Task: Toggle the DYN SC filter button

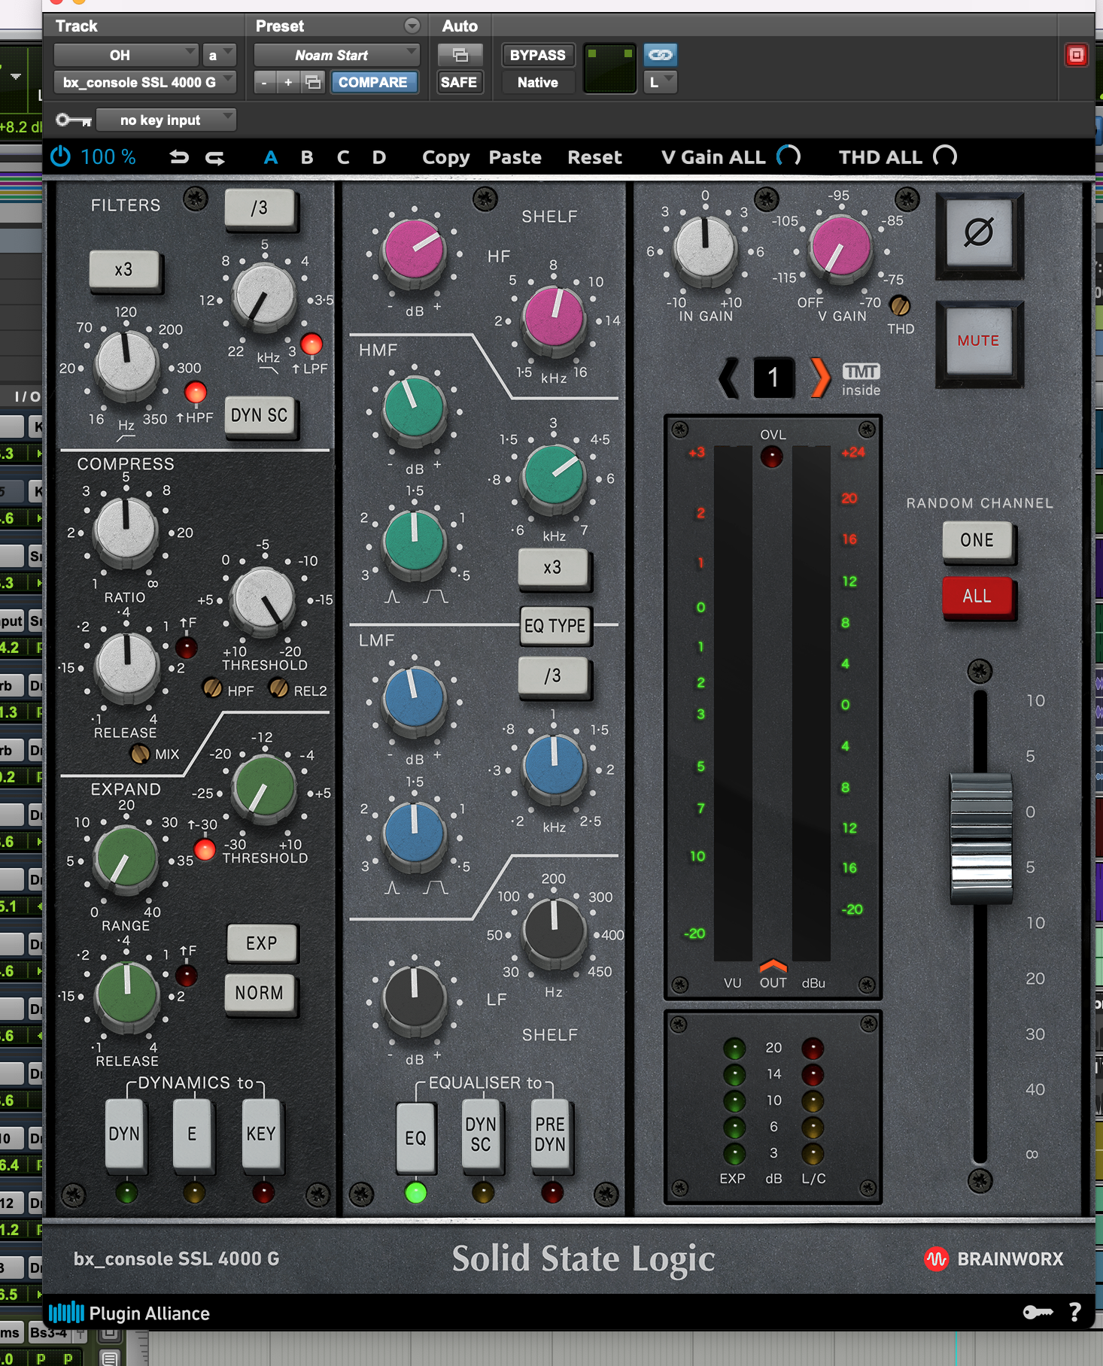Action: pos(260,415)
